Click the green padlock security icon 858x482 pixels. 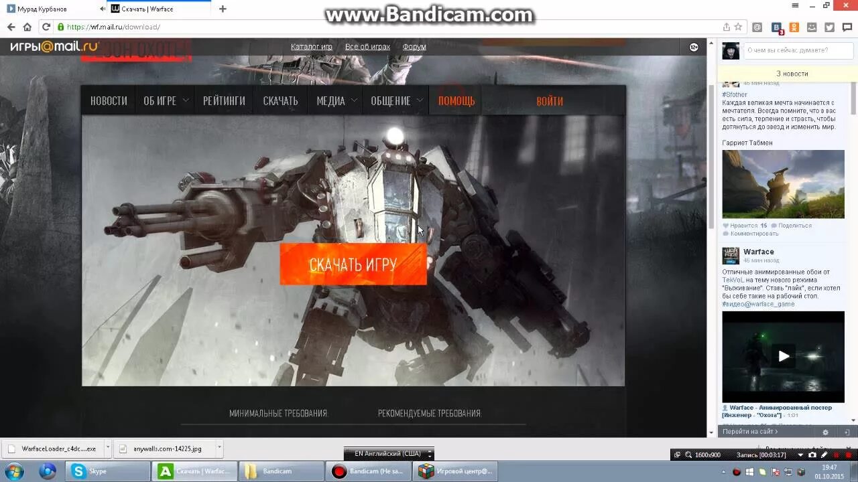coord(60,27)
